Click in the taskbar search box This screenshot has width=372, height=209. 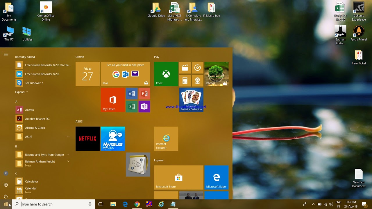pos(53,204)
